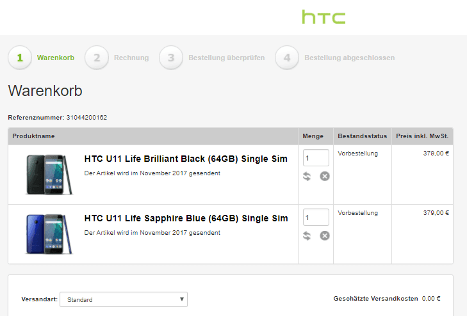Remove Brilliant Black phone from cart
Viewport: 467px width, 316px height.
click(325, 177)
